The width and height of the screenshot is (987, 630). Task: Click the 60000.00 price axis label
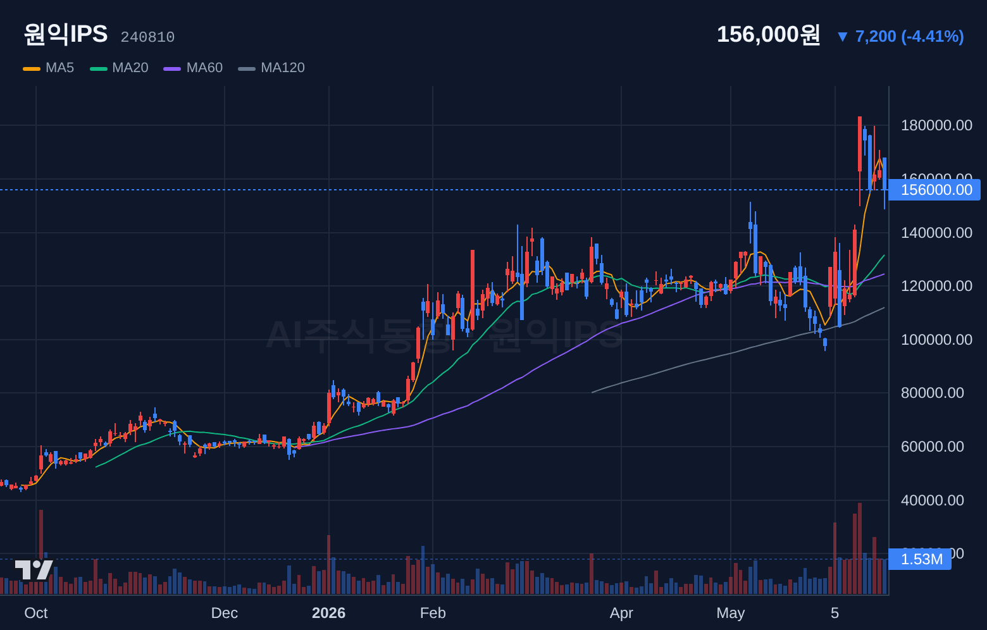click(933, 447)
